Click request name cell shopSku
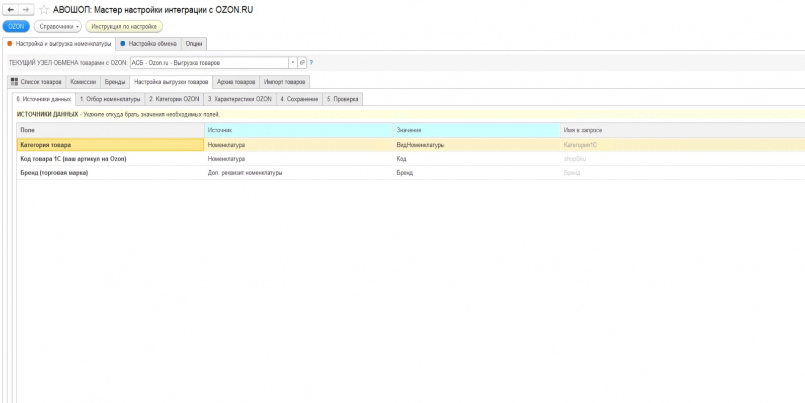This screenshot has height=403, width=805. 683,159
